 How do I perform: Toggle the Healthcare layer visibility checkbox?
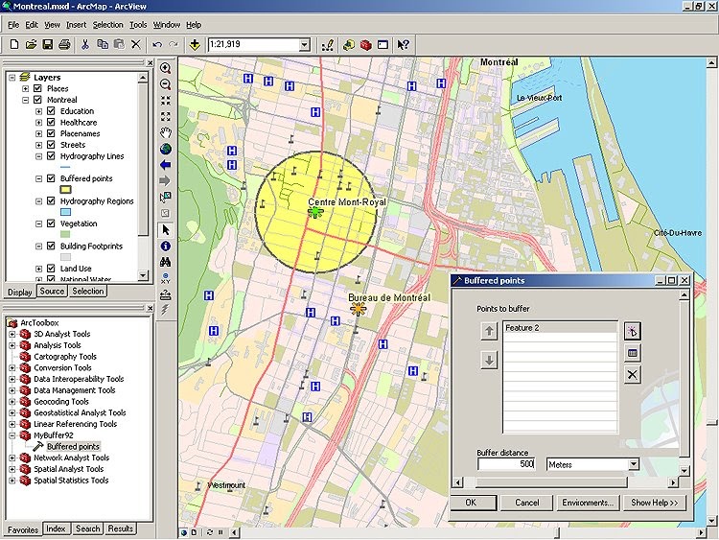pos(50,123)
